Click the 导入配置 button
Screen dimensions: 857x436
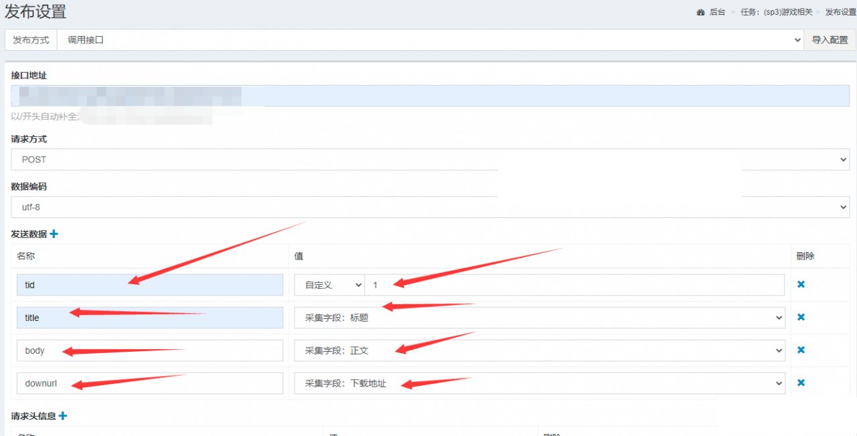[830, 40]
